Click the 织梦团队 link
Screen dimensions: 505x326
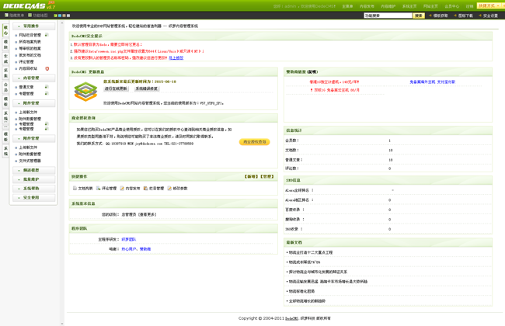coord(129,239)
